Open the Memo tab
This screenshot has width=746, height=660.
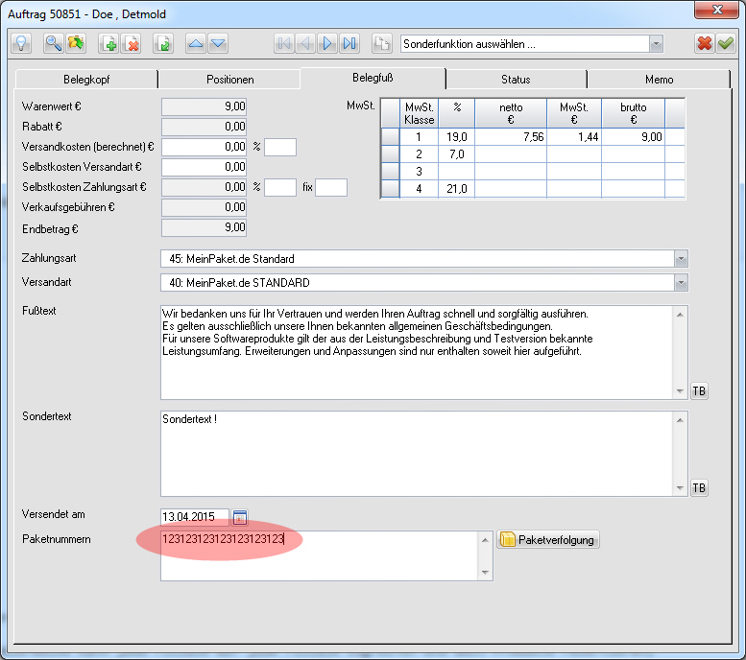[659, 80]
